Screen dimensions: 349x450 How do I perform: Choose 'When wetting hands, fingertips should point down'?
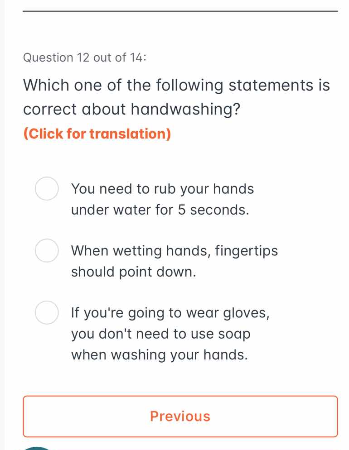(47, 250)
